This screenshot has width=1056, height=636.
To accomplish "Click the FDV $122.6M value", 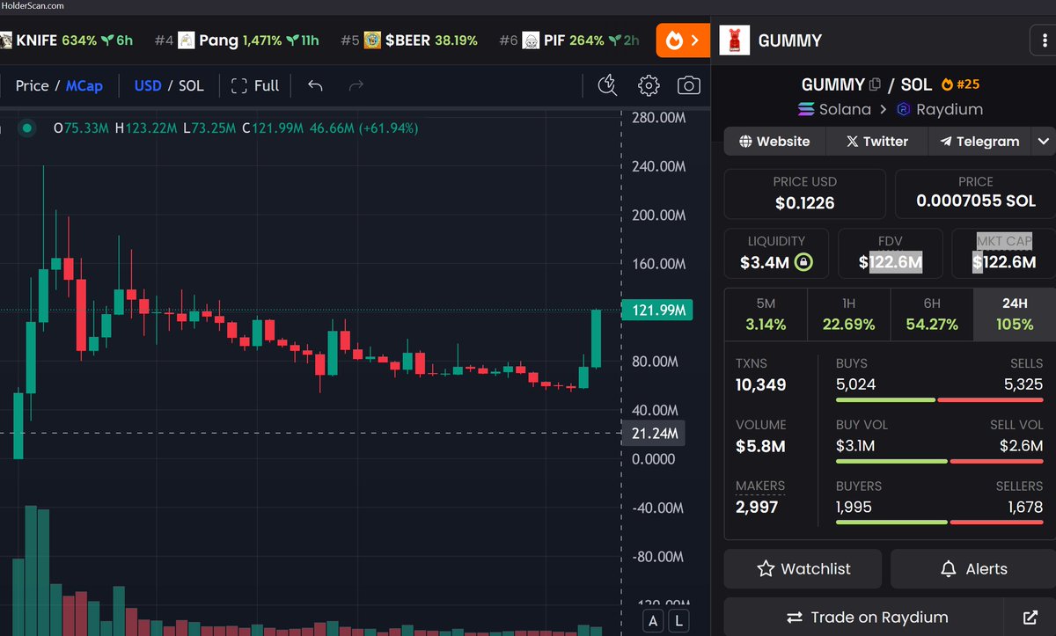I will [x=891, y=261].
